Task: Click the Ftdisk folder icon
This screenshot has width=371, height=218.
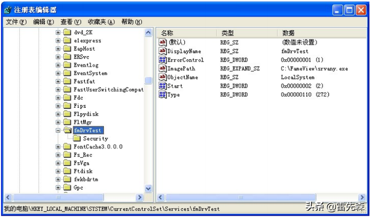Action: 67,171
